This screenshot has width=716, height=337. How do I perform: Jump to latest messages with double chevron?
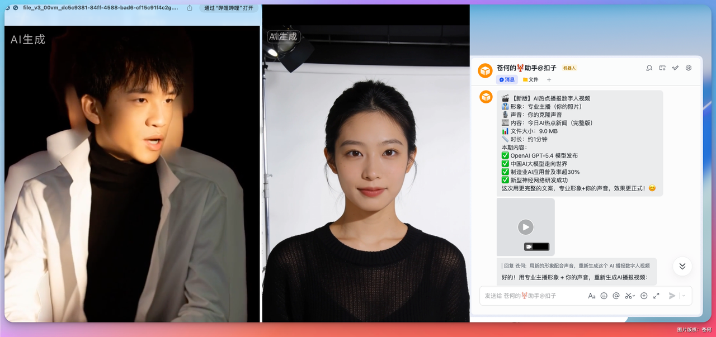(682, 266)
